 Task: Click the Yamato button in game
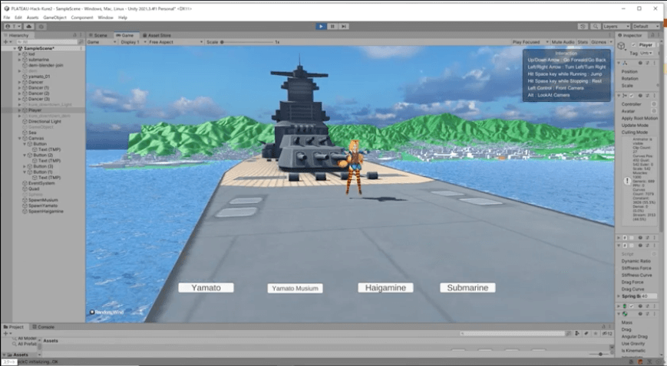(x=206, y=287)
